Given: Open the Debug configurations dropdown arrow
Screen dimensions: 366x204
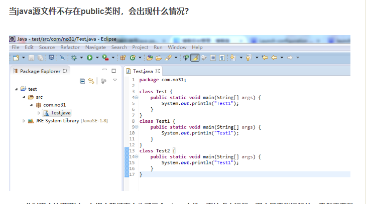Looking at the screenshot, I should tap(81, 58).
